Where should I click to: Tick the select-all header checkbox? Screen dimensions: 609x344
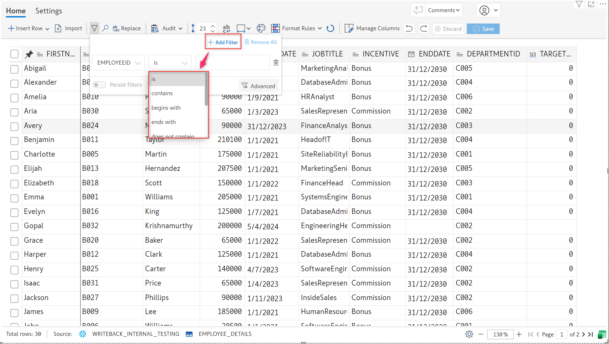pos(14,54)
